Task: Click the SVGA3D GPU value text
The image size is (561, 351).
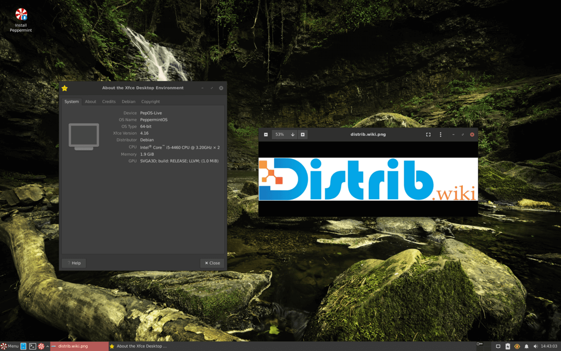Action: click(x=179, y=161)
